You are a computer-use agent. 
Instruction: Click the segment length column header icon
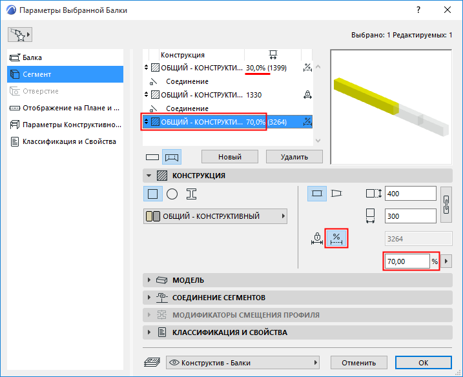(x=273, y=55)
